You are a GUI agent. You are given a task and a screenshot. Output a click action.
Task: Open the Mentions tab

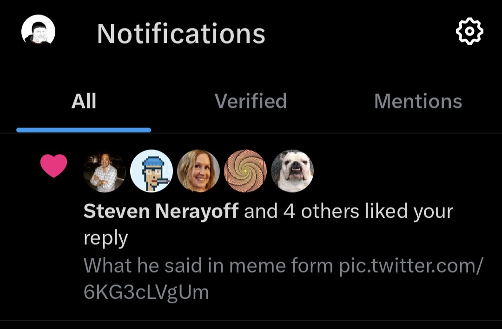418,101
